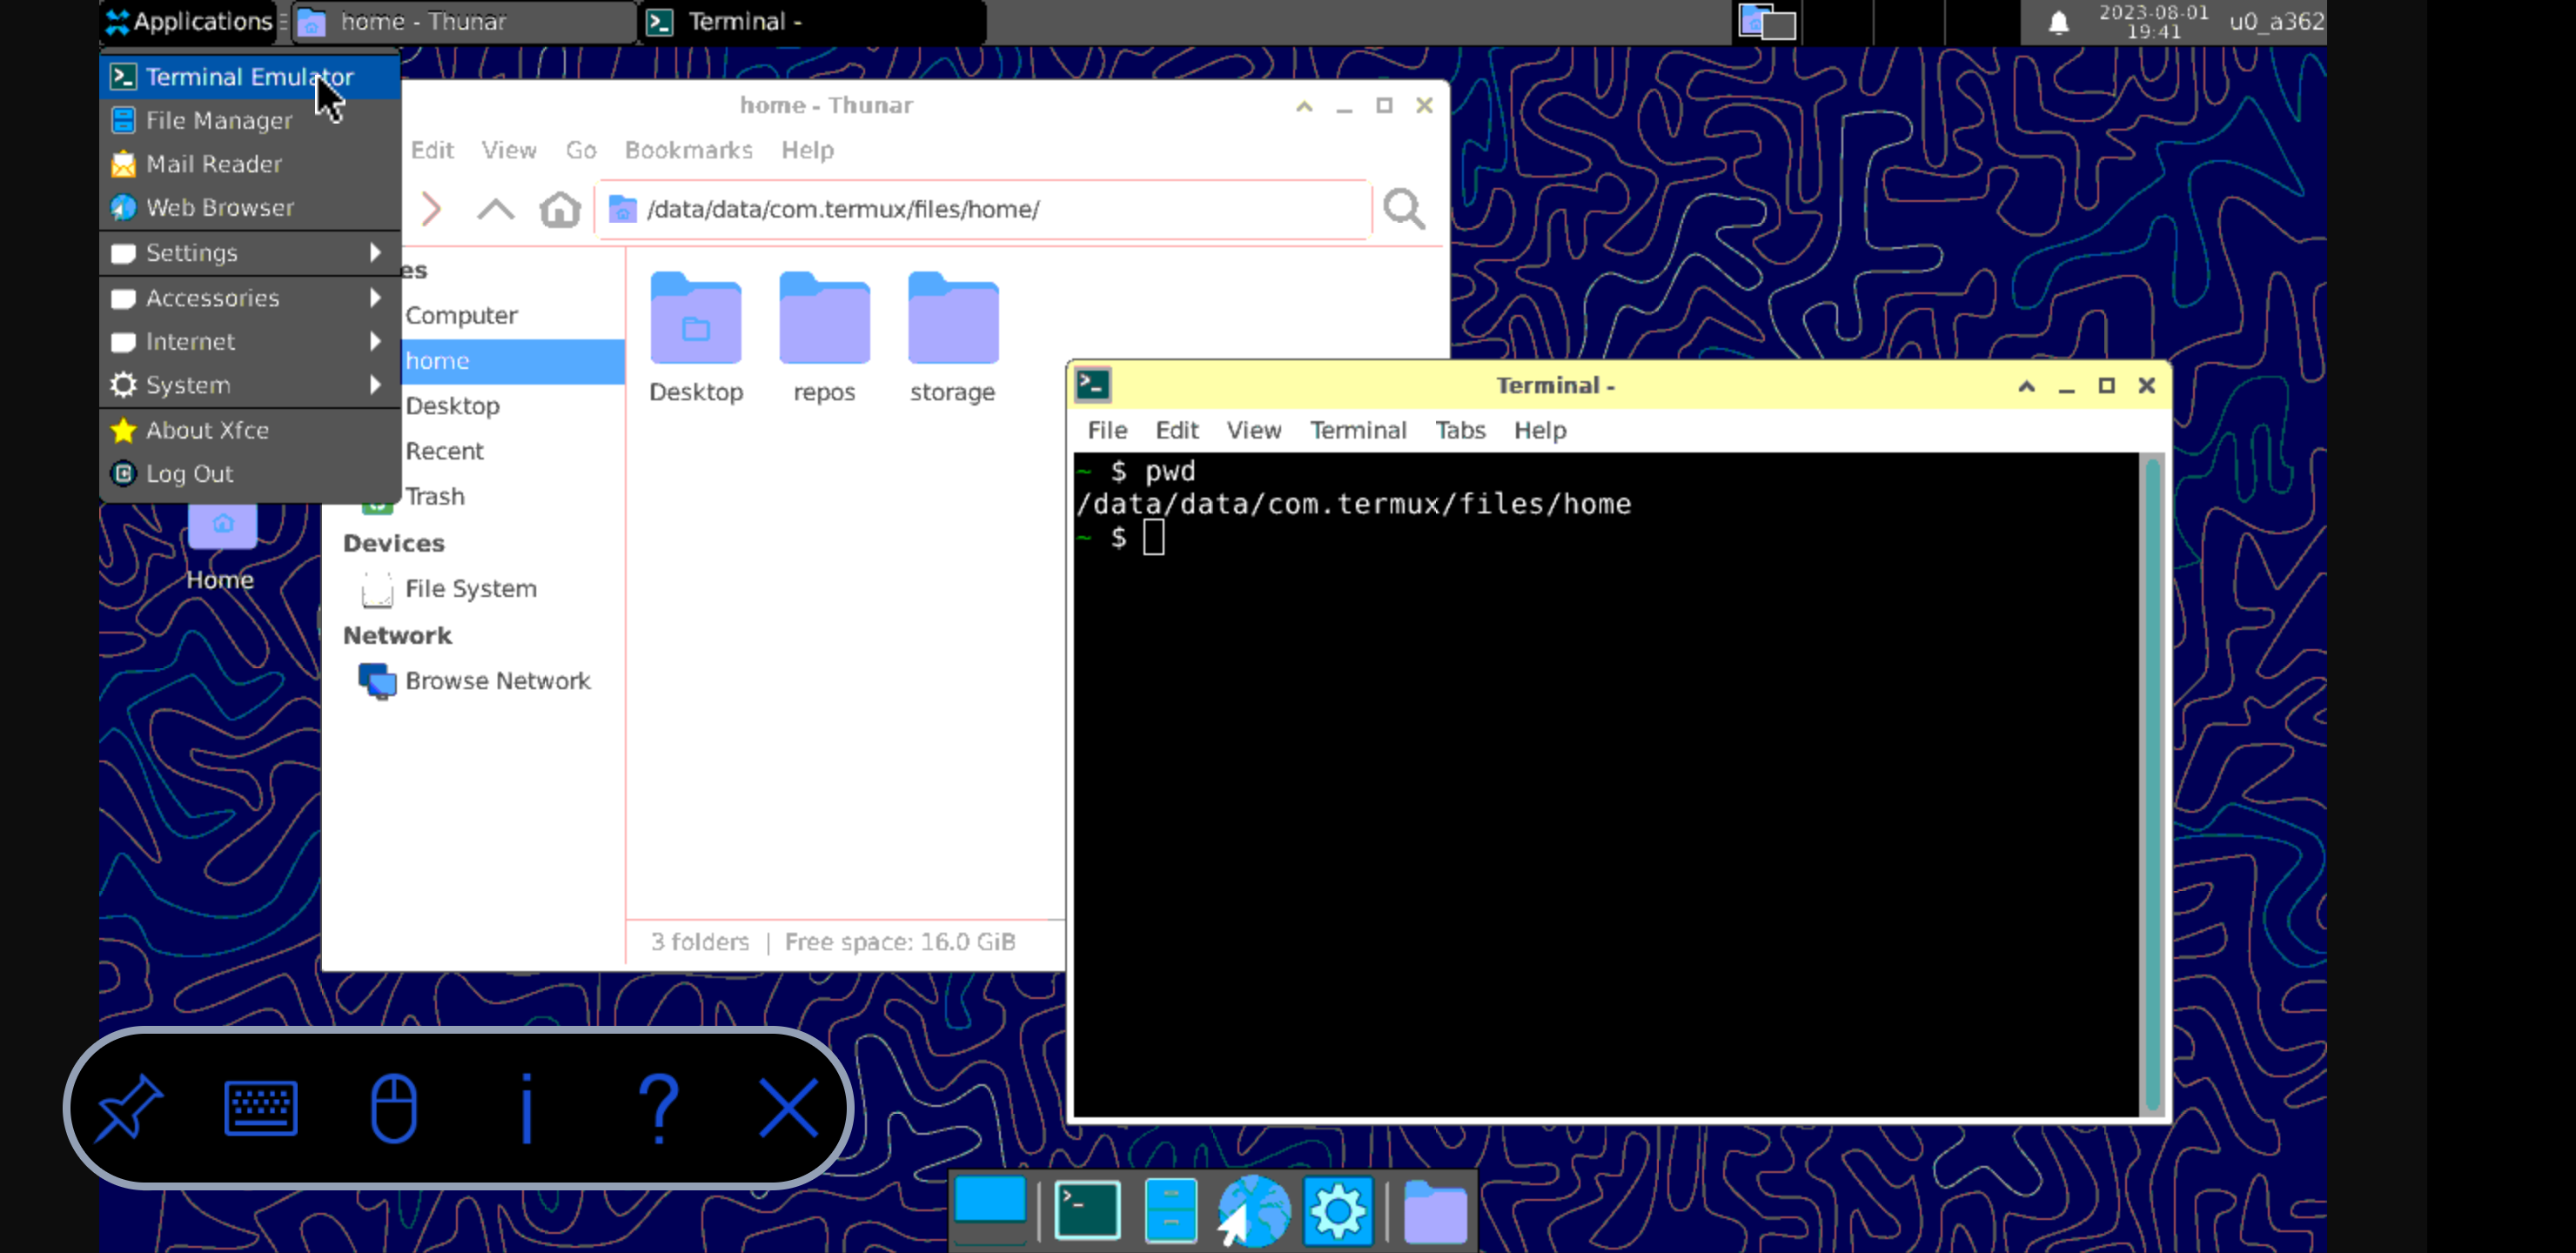Open the Terminal menu in terminal menubar
This screenshot has height=1253, width=2576.
1357,430
